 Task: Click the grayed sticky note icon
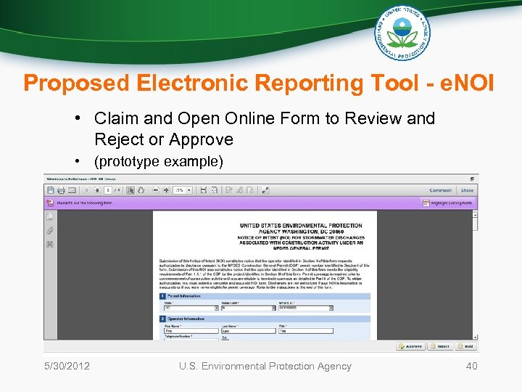(x=228, y=190)
